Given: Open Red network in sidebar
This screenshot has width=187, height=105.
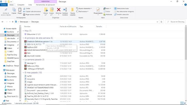Looking at the screenshot, I should pos(6,101).
